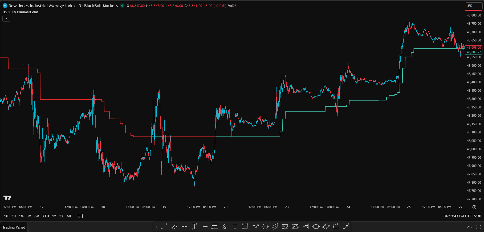Select the Trend Line drawing tool
Viewport: 484px width, 232px height.
click(x=164, y=226)
